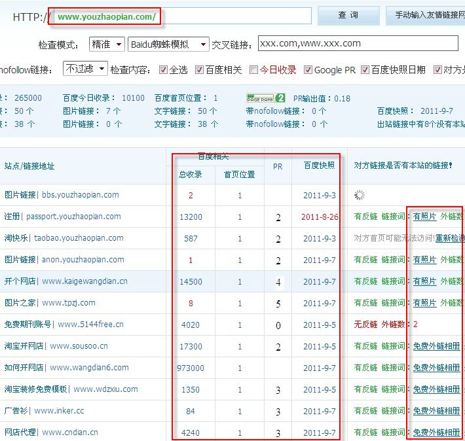Click the 百度快照 column header
Image resolution: width=465 pixels, height=441 pixels.
(x=319, y=165)
